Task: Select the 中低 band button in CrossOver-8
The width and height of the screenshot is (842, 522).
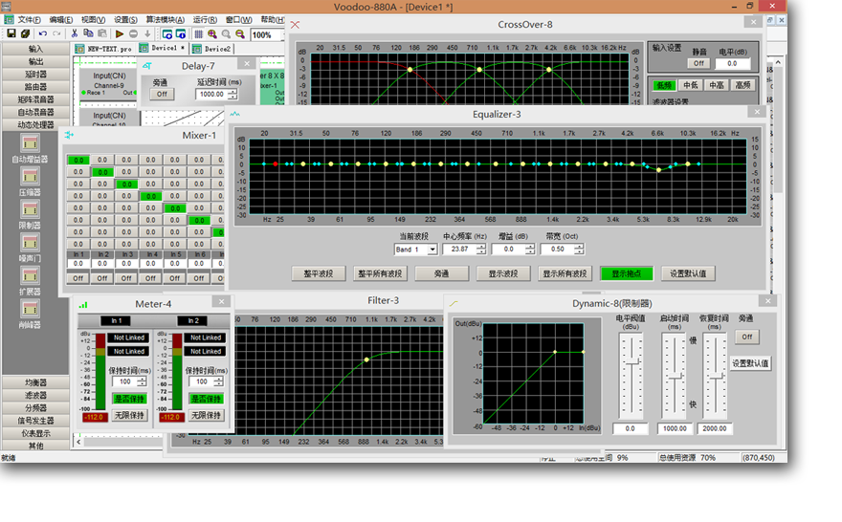Action: pos(690,85)
